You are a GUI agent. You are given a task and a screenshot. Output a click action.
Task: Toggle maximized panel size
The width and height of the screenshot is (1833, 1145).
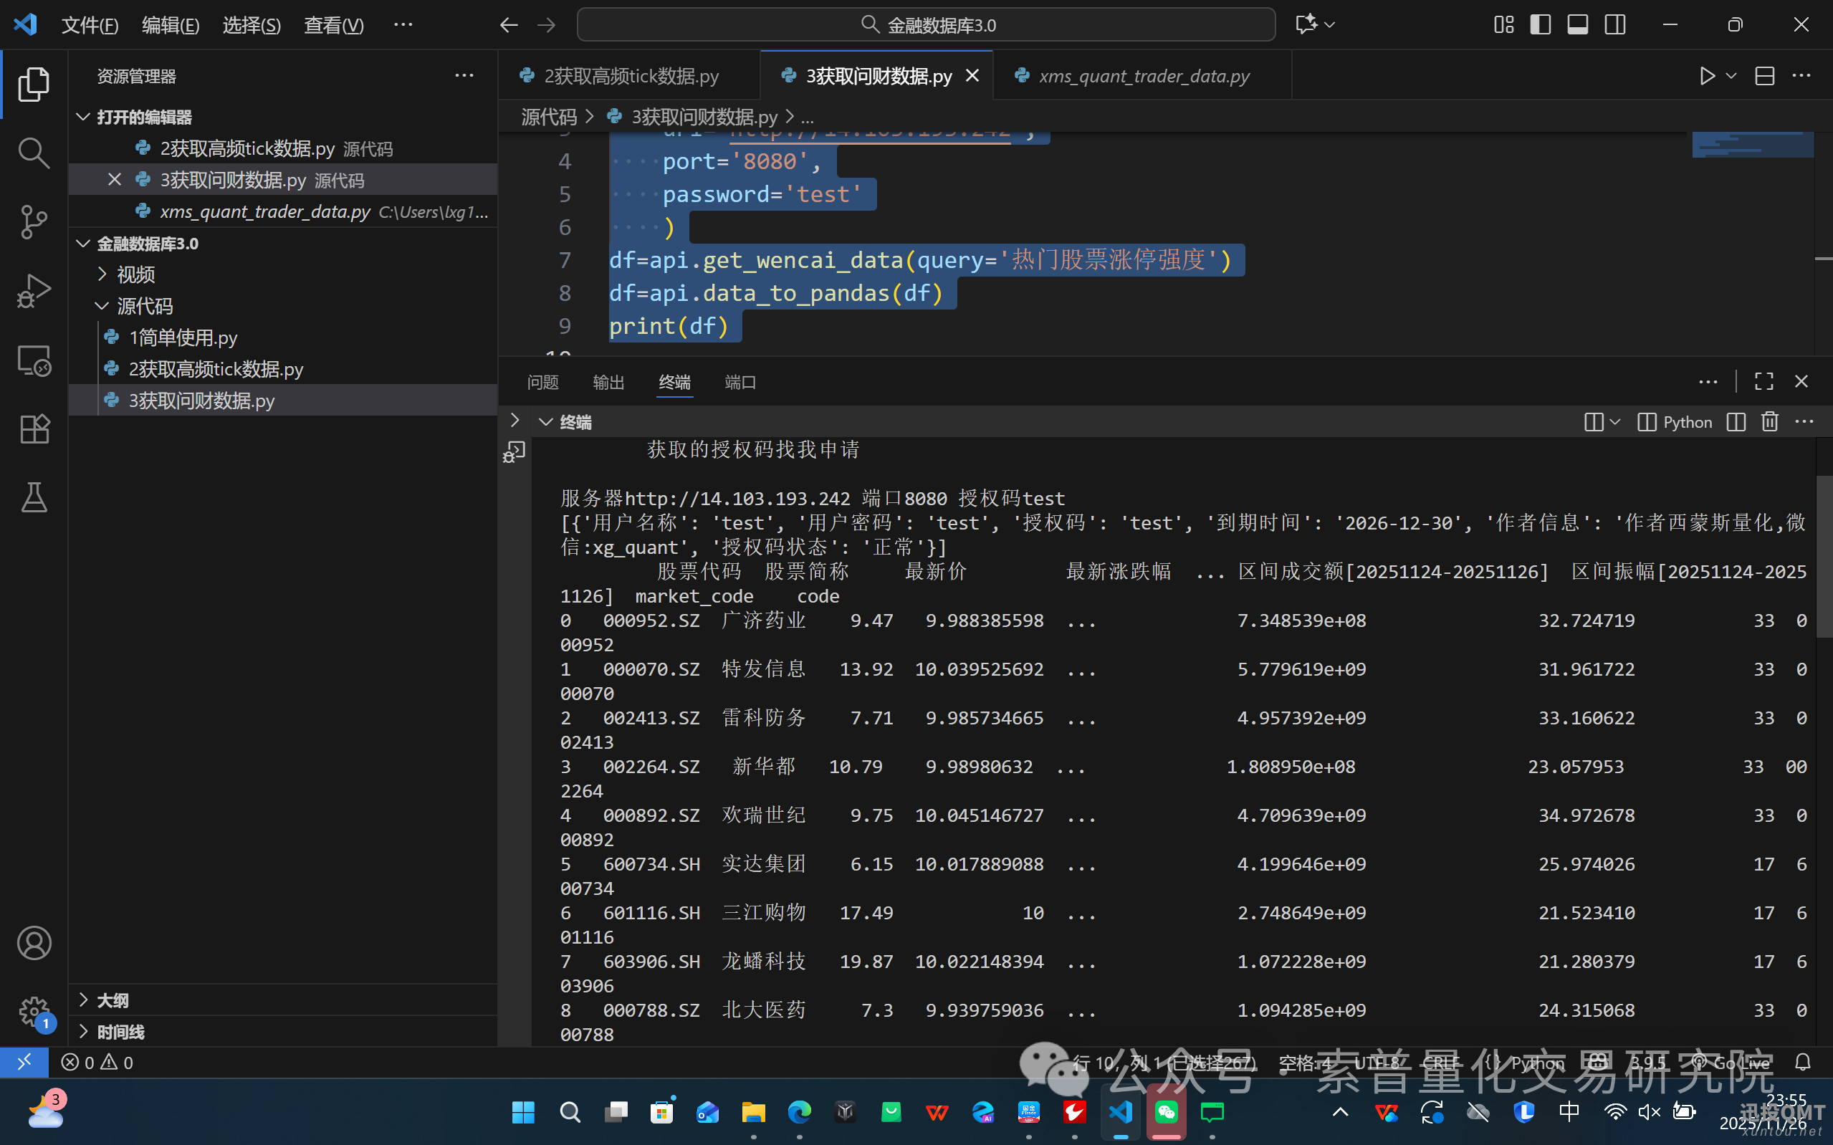[1763, 382]
